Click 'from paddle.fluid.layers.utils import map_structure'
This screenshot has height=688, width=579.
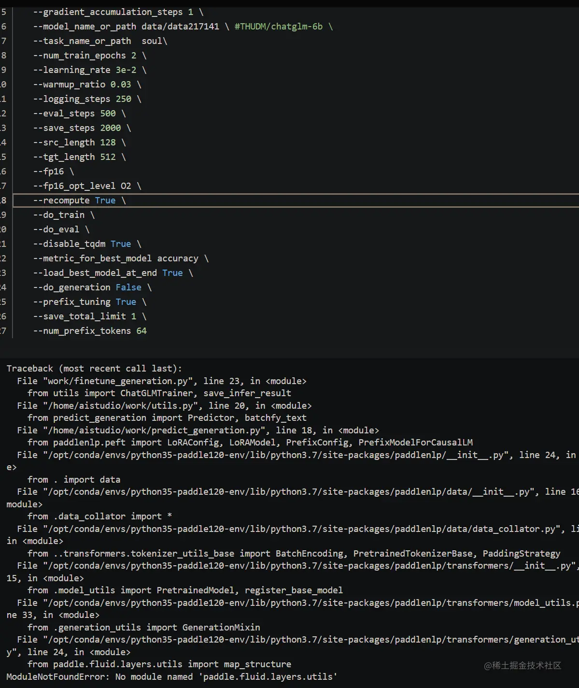pyautogui.click(x=159, y=664)
